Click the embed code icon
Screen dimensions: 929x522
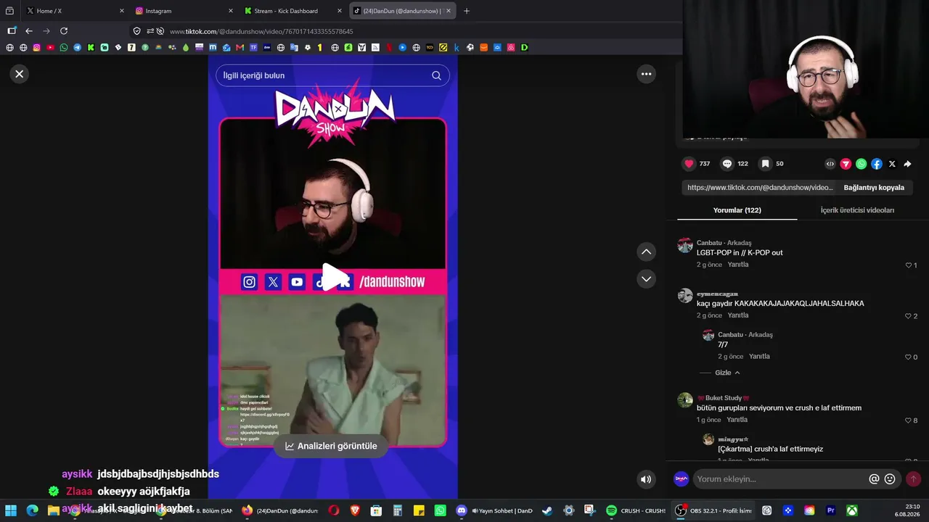coord(830,164)
